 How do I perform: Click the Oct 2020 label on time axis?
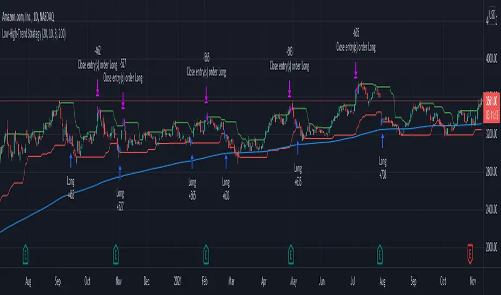pos(87,281)
